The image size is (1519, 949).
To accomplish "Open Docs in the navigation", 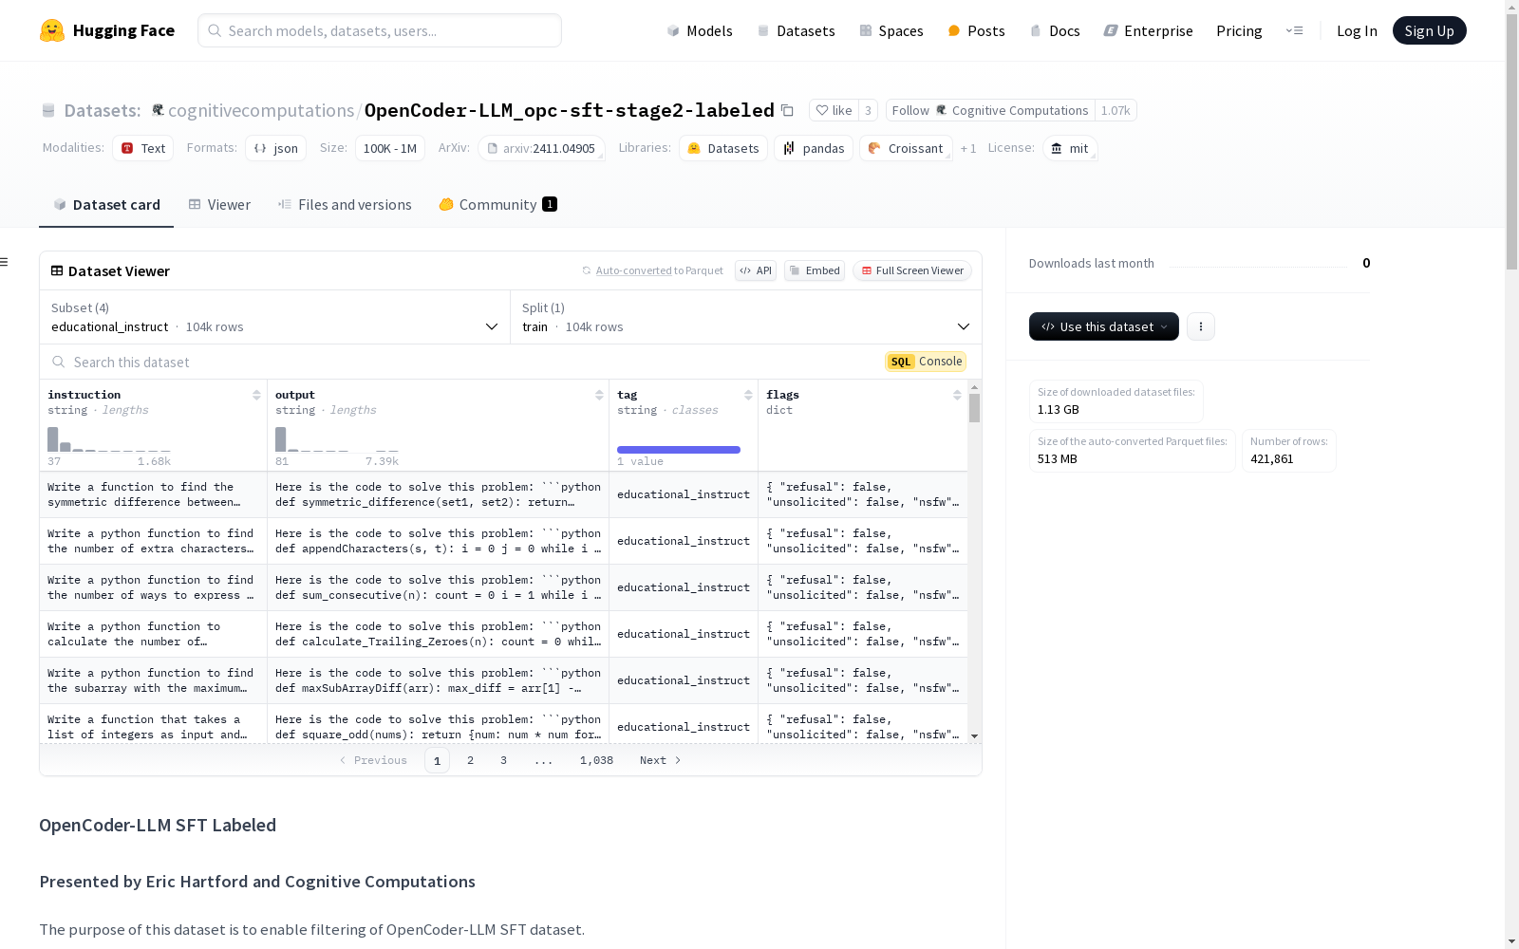I will click(1055, 30).
